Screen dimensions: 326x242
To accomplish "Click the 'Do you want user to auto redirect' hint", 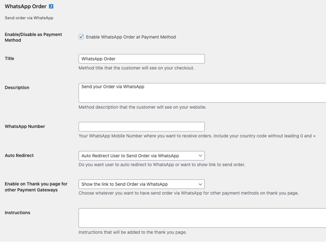I will click(x=162, y=165).
